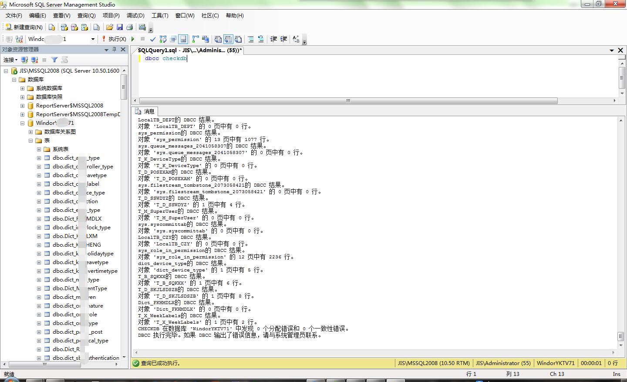Select the dbo.Dict_FKHMDLX table

[77, 218]
